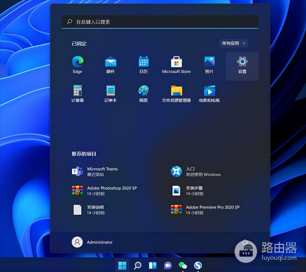This screenshot has width=306, height=272.
Task: Open WeChat from the taskbar
Action: (183, 265)
